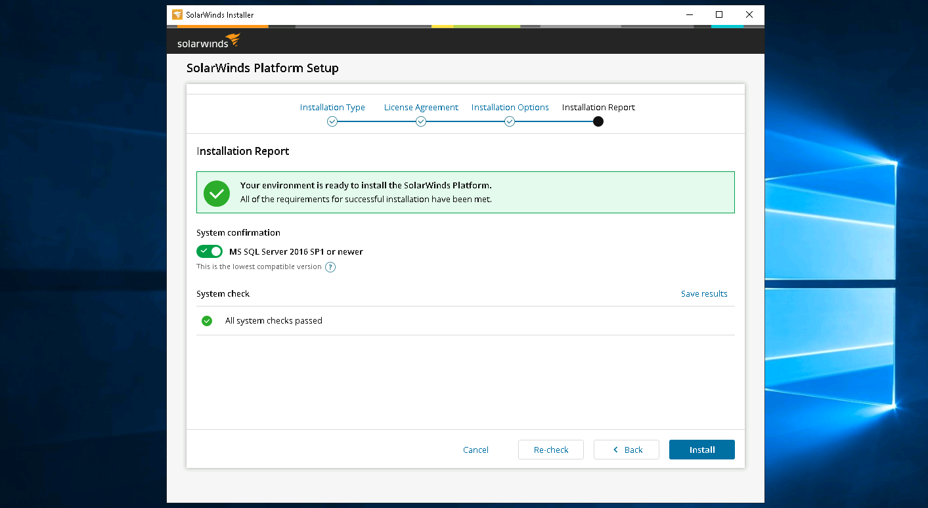Click the large green ready checkmark icon
This screenshot has width=928, height=508.
pyautogui.click(x=217, y=193)
